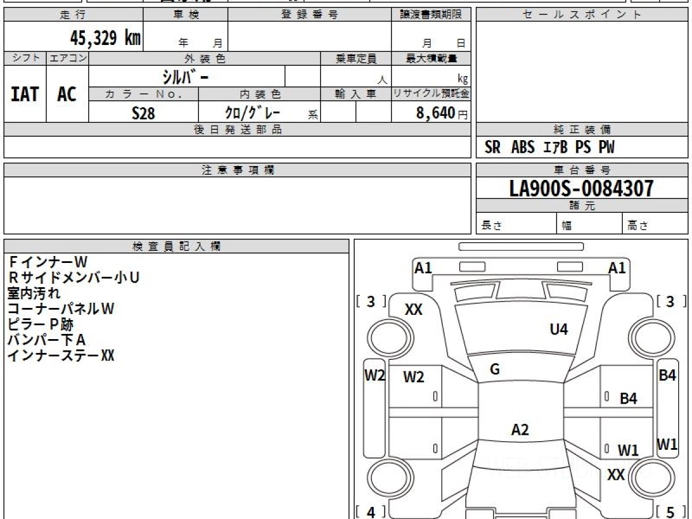This screenshot has width=692, height=519.
Task: Select chassis number LA900S-0084307
Action: pyautogui.click(x=582, y=189)
